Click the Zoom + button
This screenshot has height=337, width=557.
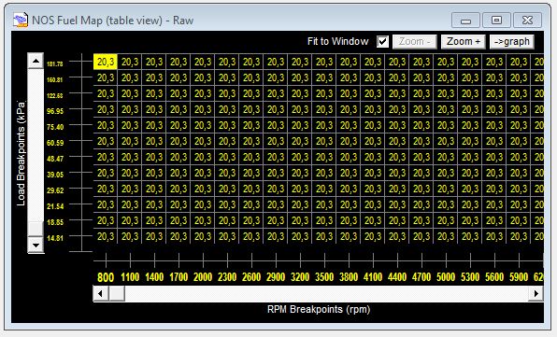tap(464, 41)
